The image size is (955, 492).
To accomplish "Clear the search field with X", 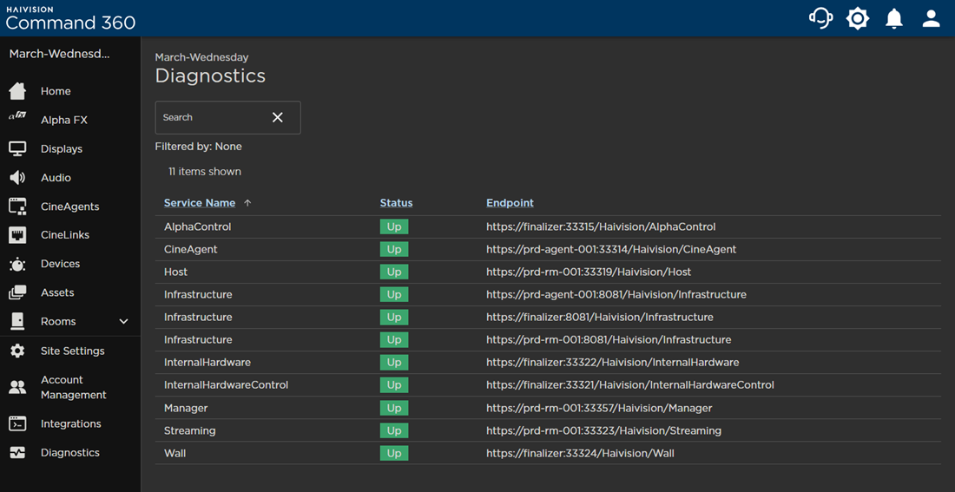I will (x=277, y=117).
